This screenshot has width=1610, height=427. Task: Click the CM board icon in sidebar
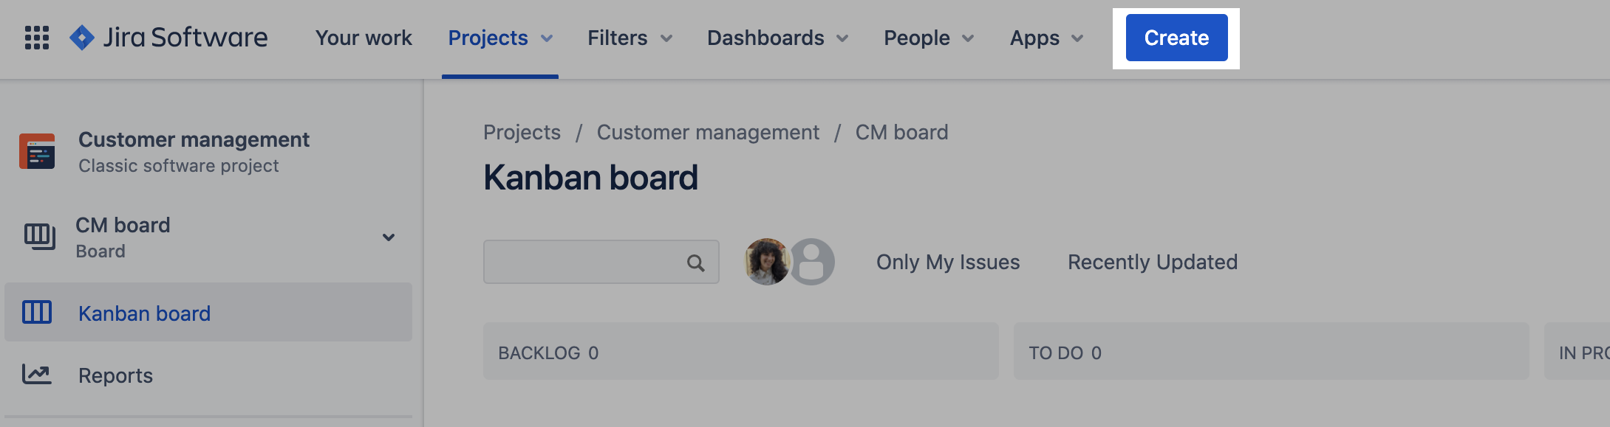point(39,237)
